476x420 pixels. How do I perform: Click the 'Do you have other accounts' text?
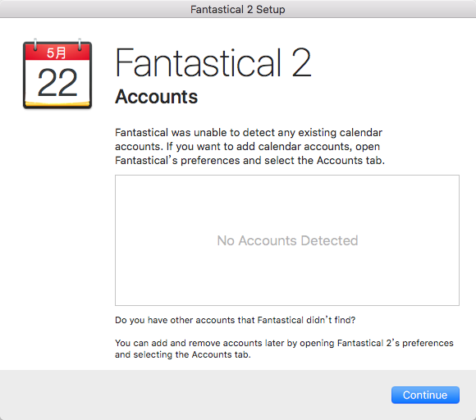(x=235, y=320)
